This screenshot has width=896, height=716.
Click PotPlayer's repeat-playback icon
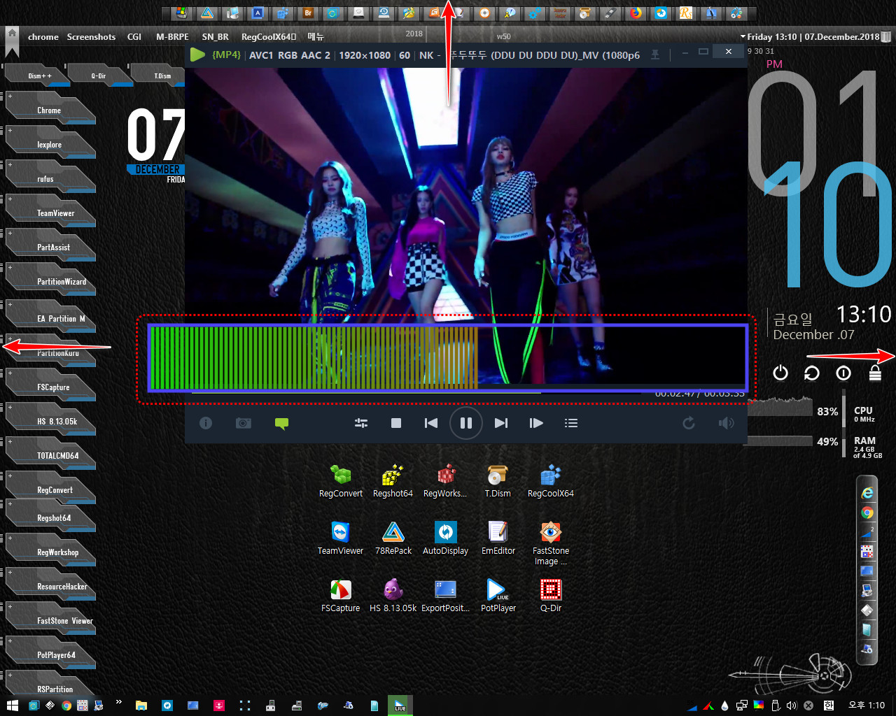[x=689, y=423]
